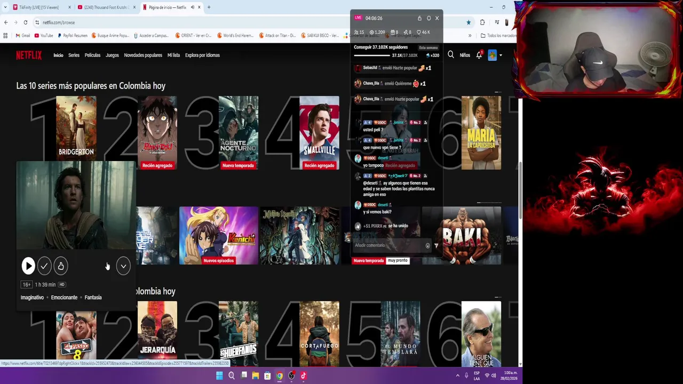Open TikTok Live Studio taskbar icon
Viewport: 683px width, 384px height.
[x=303, y=375]
